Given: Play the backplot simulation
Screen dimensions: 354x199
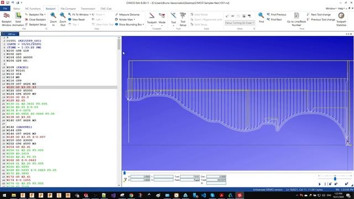Looking at the screenshot, I should click(x=320, y=184).
